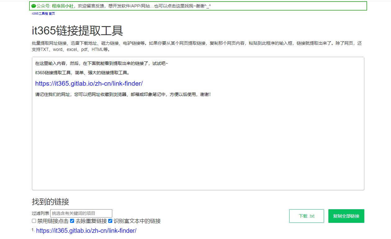Open the first extracted link in results
The width and height of the screenshot is (391, 239).
click(x=86, y=231)
